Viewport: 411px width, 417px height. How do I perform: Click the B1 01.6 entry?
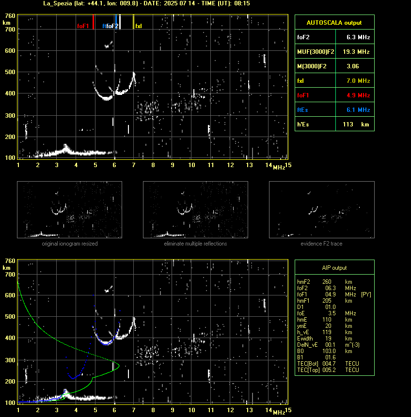point(316,357)
